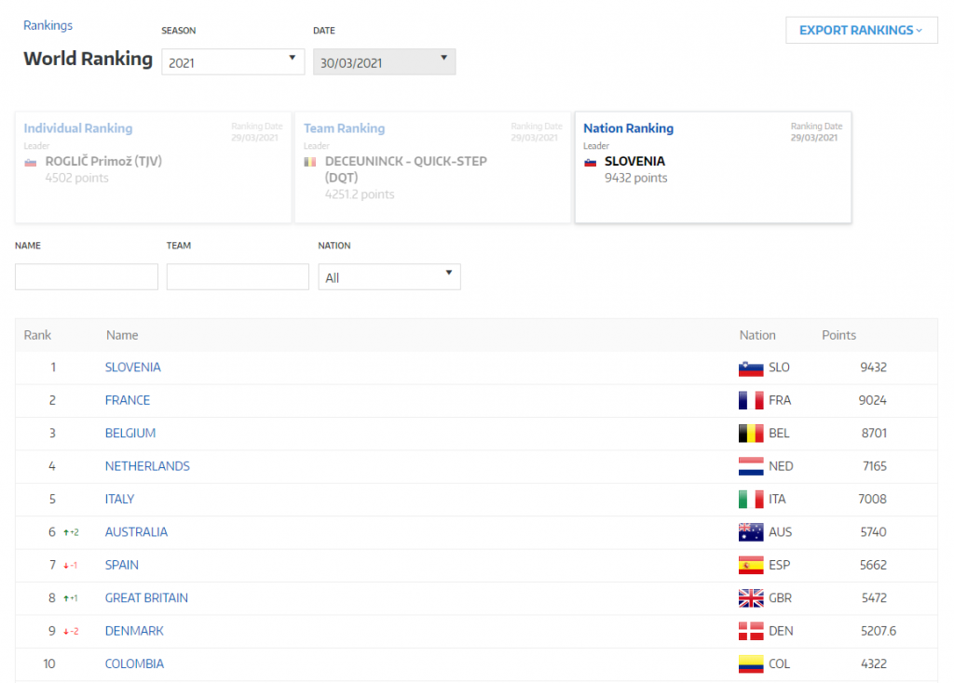Click the Colombia flag icon
The width and height of the screenshot is (954, 683).
(751, 664)
